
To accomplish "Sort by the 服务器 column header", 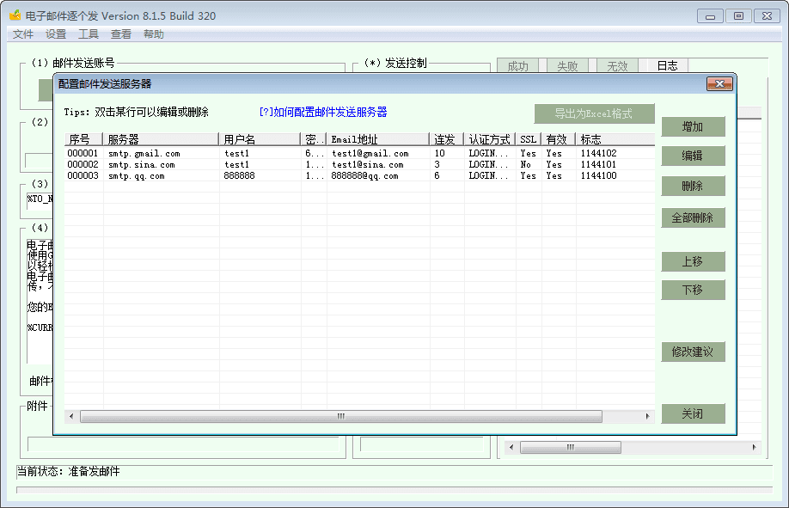I will click(x=161, y=139).
